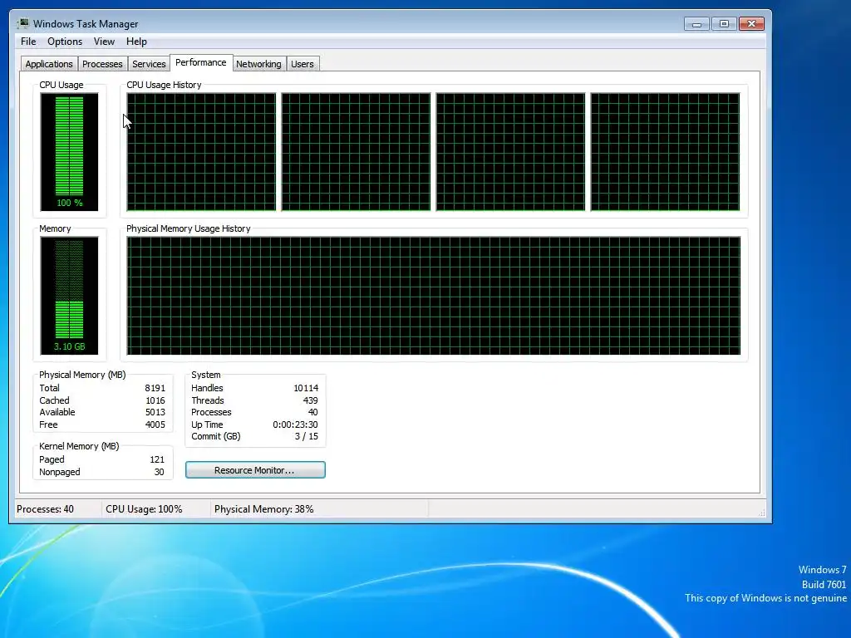Viewport: 851px width, 638px height.
Task: Click the Commit (GB) value 3 / 15
Action: (307, 436)
